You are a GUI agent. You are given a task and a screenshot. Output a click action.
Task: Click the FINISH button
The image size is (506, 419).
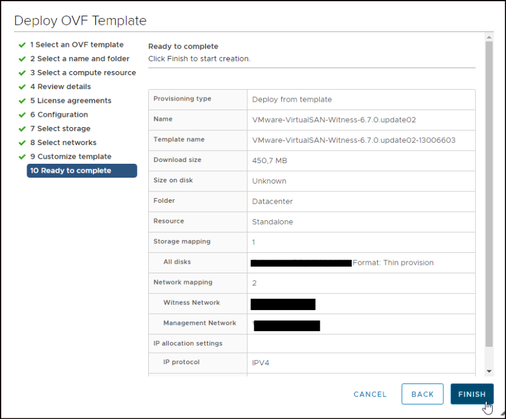pyautogui.click(x=472, y=394)
